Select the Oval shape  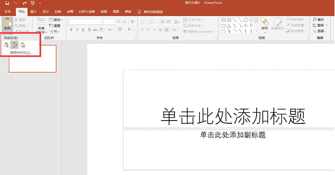[x=251, y=20]
